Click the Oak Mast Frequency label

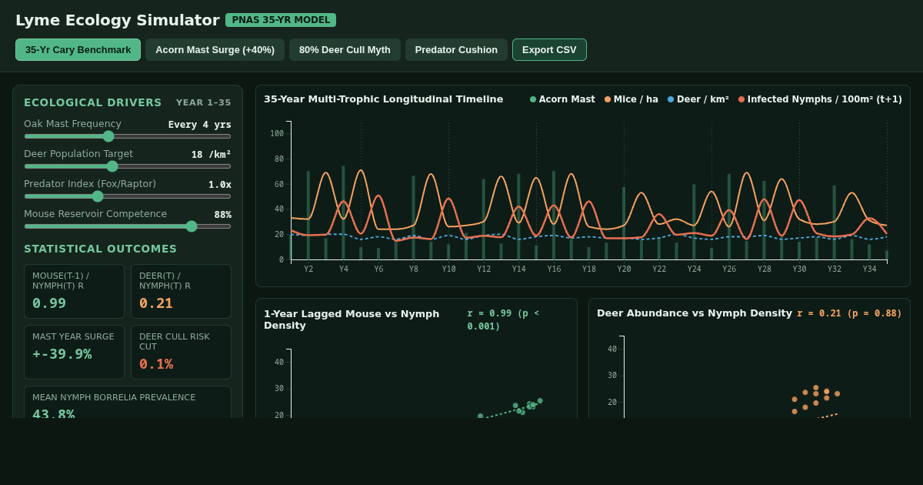coord(72,124)
